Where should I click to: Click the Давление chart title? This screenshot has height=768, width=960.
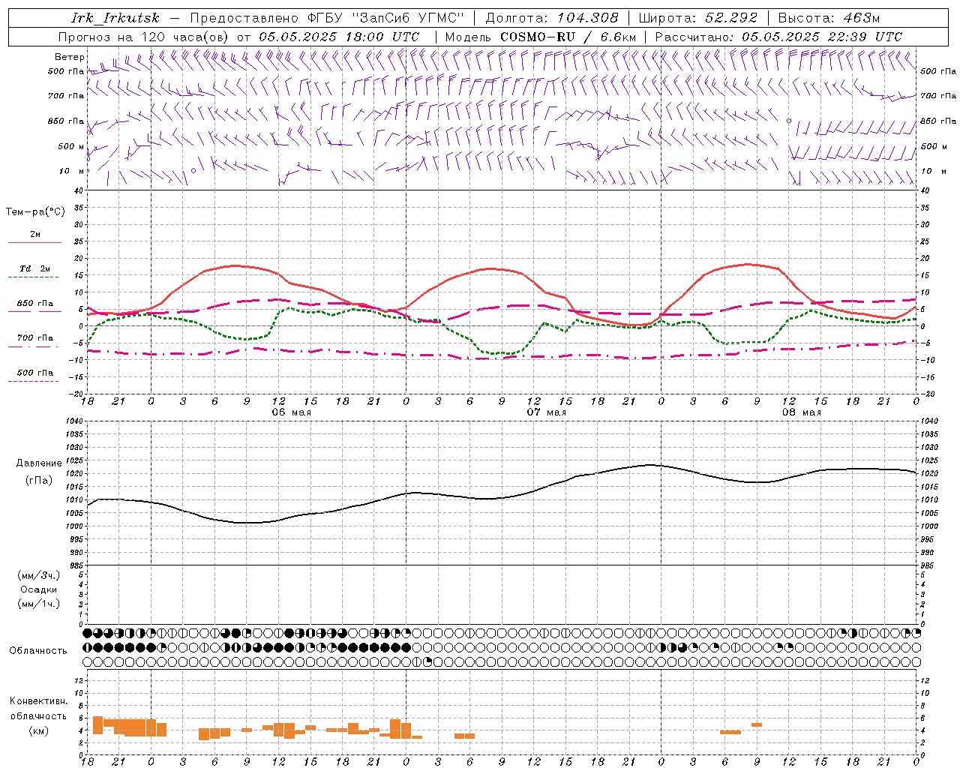tap(39, 463)
